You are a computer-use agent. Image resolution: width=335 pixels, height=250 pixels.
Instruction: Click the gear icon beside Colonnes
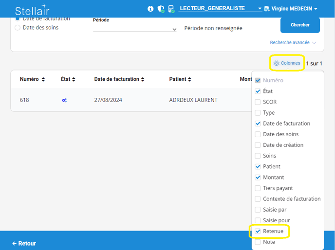click(x=276, y=63)
